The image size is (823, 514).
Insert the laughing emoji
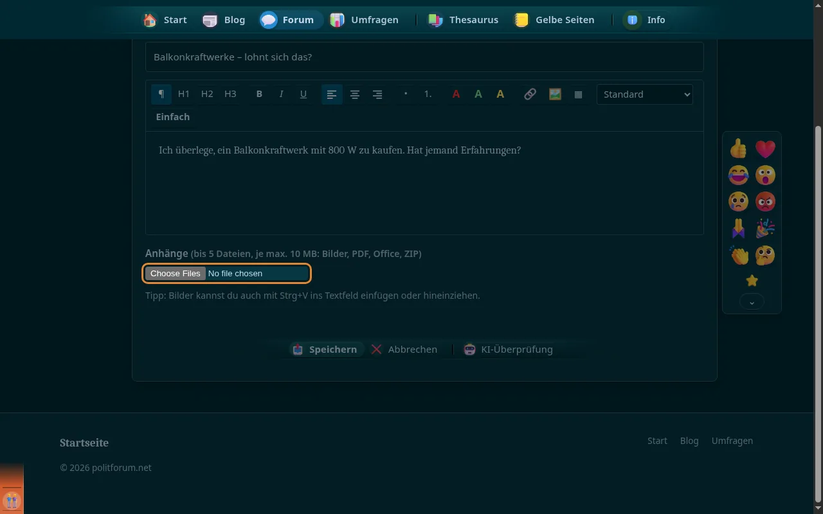click(x=738, y=175)
